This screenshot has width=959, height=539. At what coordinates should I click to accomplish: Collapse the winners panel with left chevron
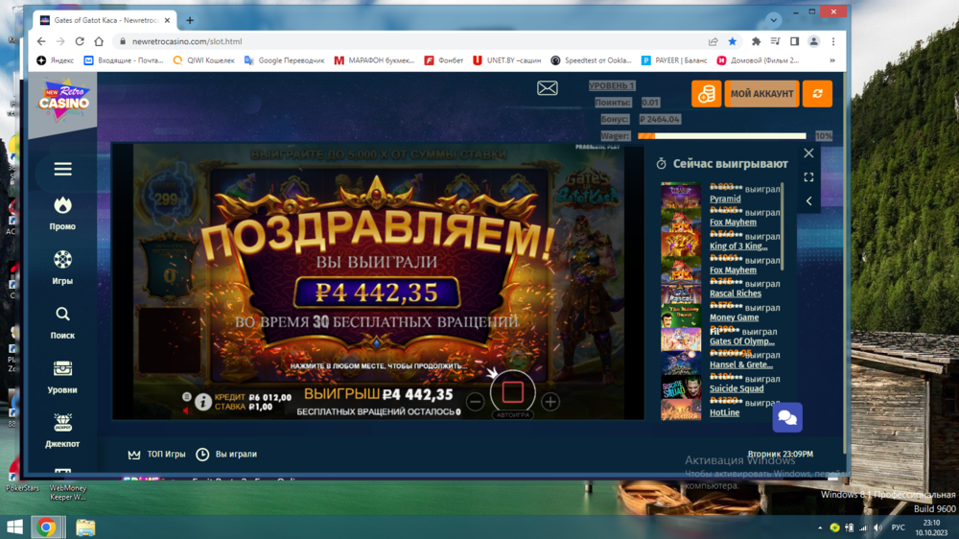tap(808, 201)
